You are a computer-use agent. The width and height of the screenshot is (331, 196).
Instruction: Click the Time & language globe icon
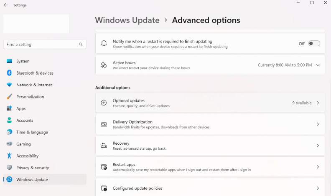9,132
